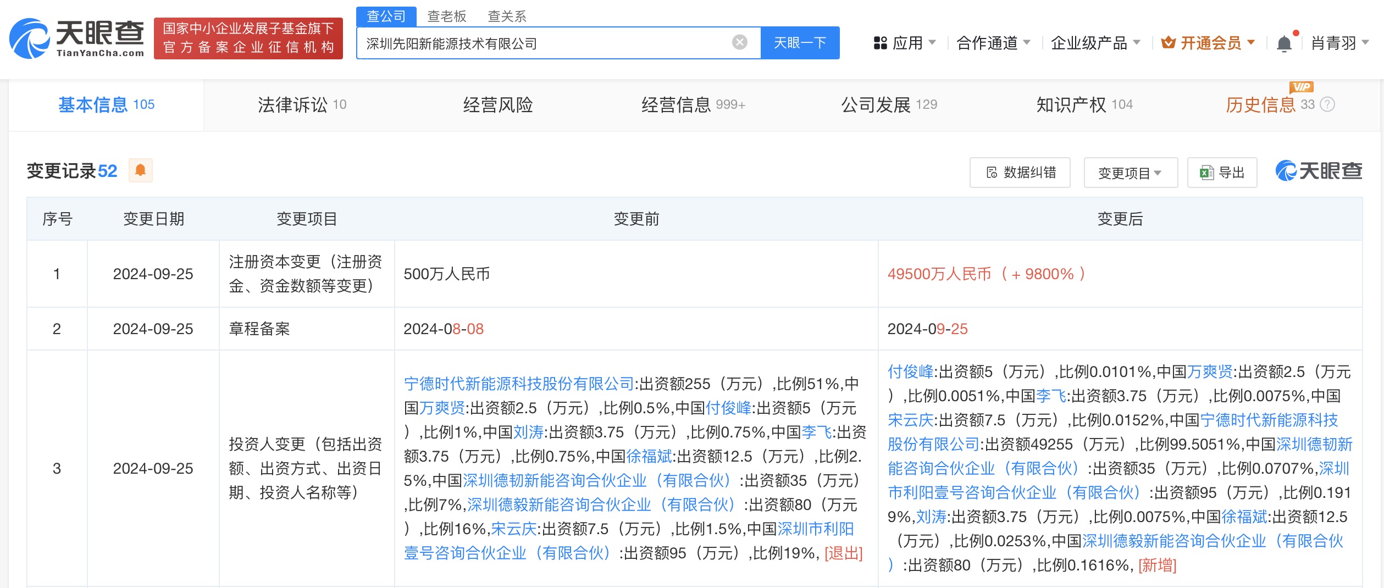Click the 注册资本变更 cell in row 1
This screenshot has width=1384, height=588.
click(x=306, y=274)
